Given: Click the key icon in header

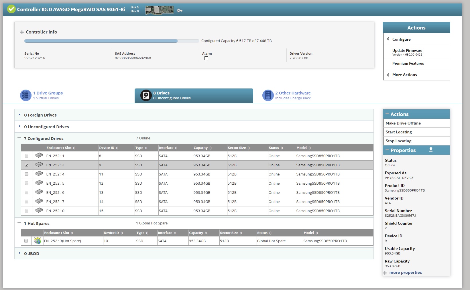Looking at the screenshot, I should click(180, 11).
